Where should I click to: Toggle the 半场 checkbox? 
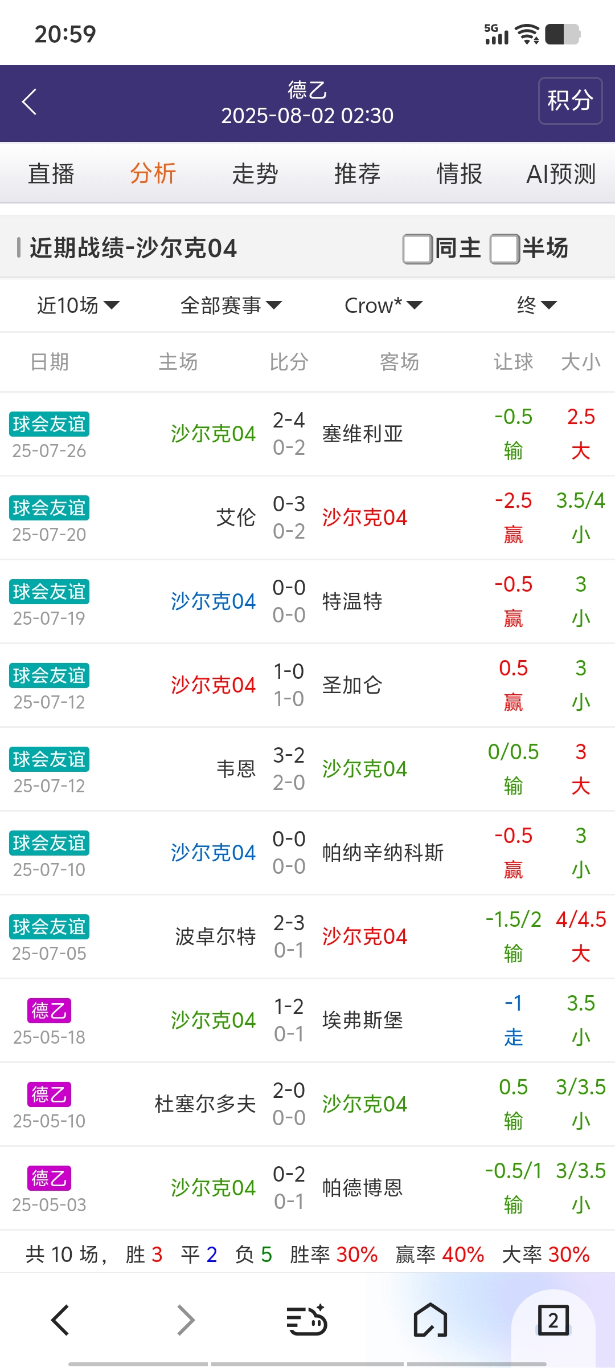coord(505,249)
